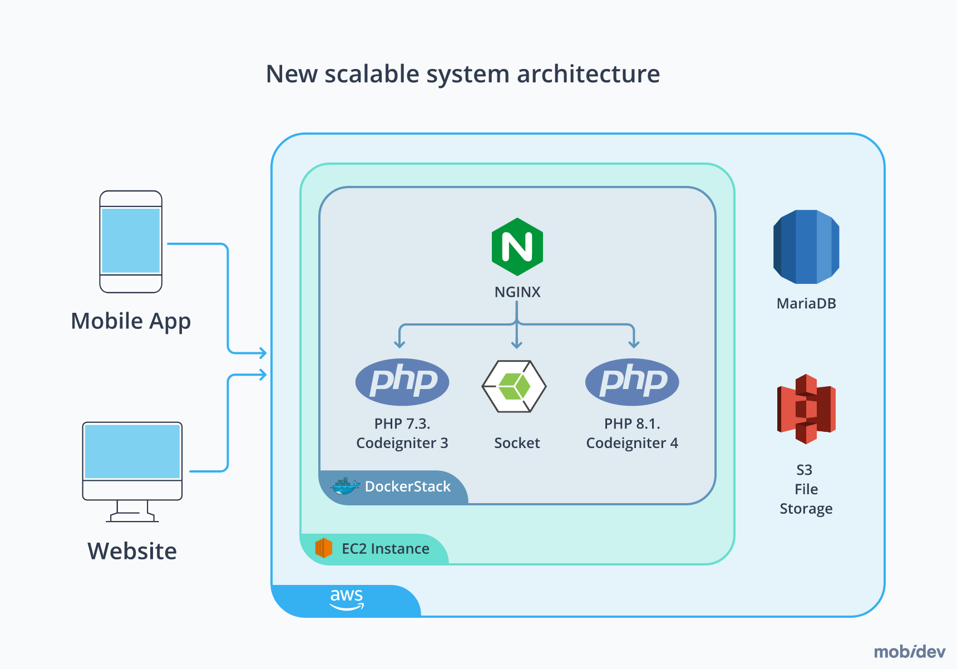Click the "S3 File Storage" text label
This screenshot has width=957, height=669.
click(x=806, y=489)
